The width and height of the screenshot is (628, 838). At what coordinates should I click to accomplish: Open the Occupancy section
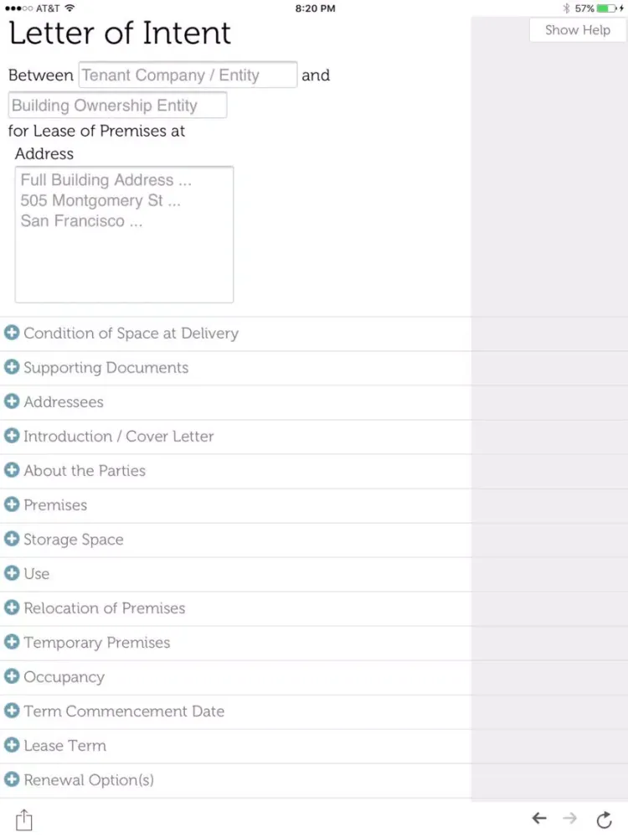coord(235,677)
